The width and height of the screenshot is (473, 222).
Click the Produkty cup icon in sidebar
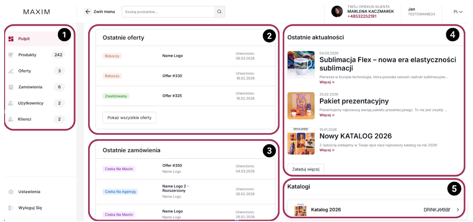[x=11, y=55]
